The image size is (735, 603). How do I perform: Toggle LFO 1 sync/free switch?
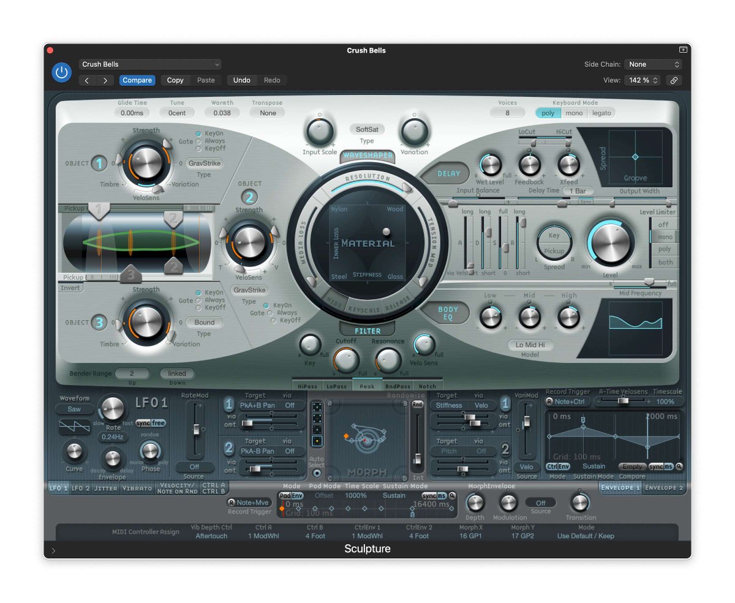(x=151, y=423)
